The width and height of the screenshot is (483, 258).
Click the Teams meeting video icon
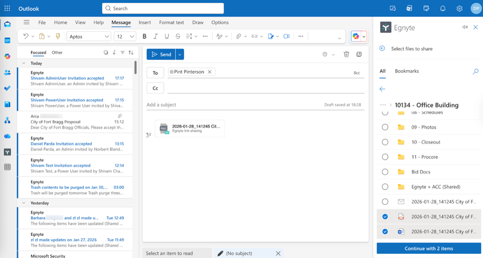(287, 36)
